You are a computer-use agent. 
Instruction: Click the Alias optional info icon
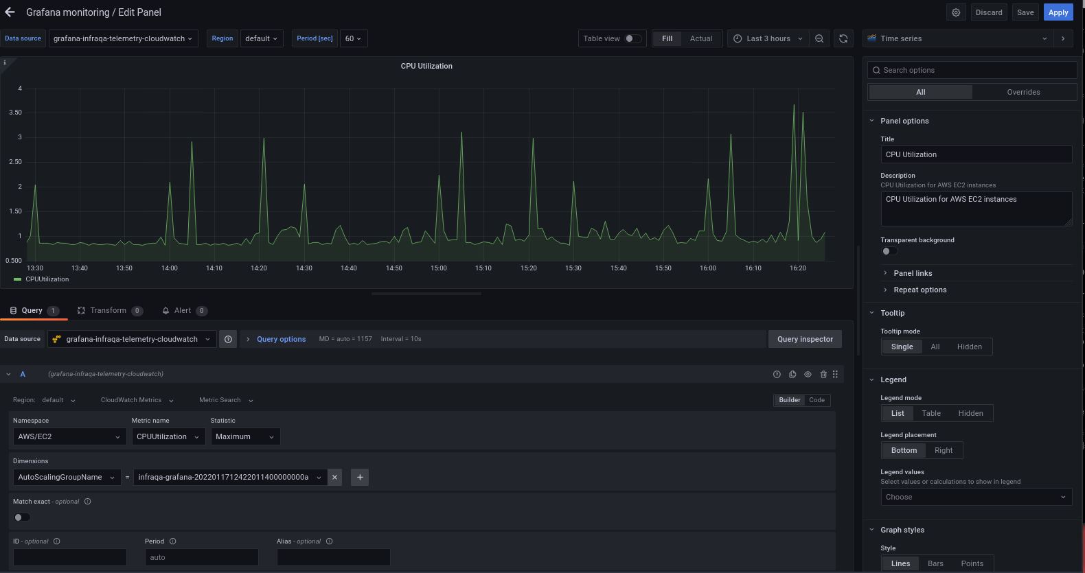(x=330, y=541)
